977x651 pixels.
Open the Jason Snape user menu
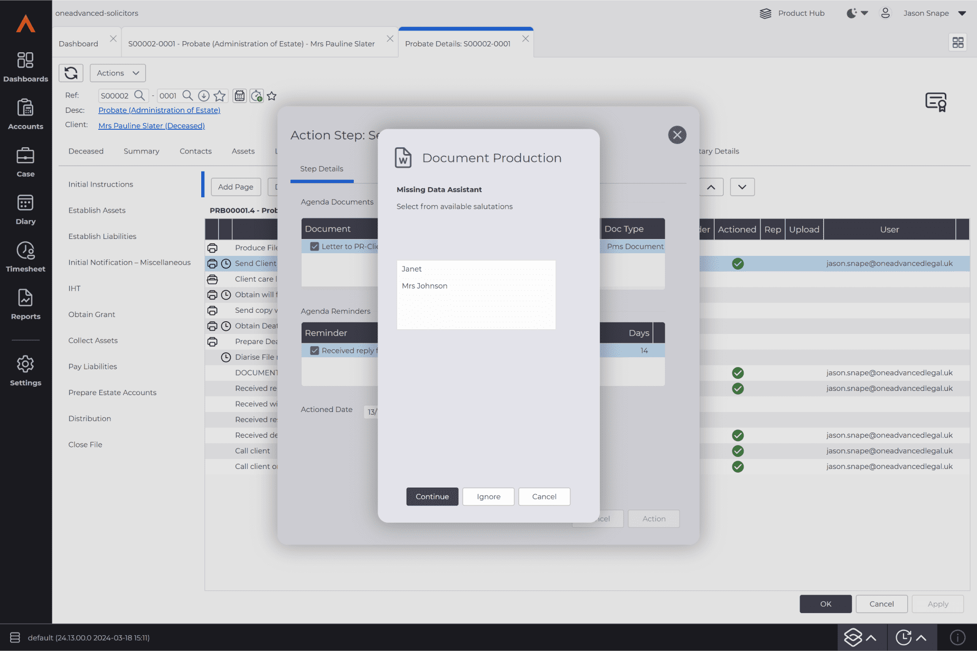tap(925, 13)
